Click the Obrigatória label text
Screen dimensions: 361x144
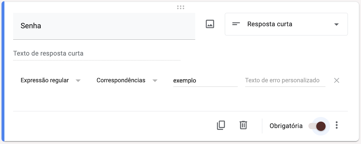286,126
